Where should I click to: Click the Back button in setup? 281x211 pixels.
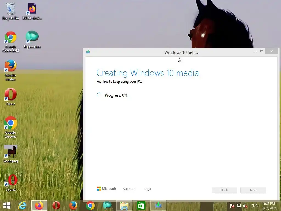pyautogui.click(x=224, y=190)
